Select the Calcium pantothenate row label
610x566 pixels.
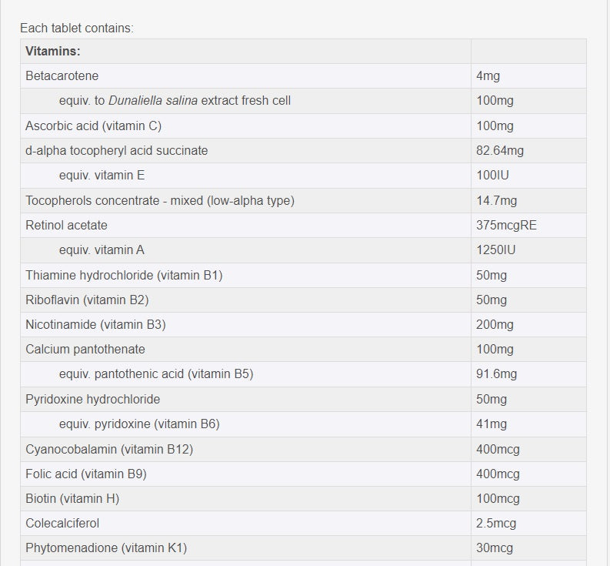pos(85,350)
